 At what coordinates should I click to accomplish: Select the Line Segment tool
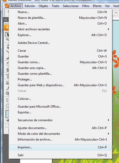[8, 52]
